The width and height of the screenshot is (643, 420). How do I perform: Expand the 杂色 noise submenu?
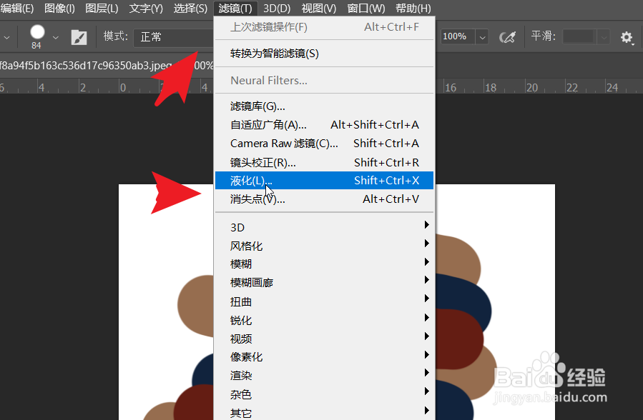point(324,394)
